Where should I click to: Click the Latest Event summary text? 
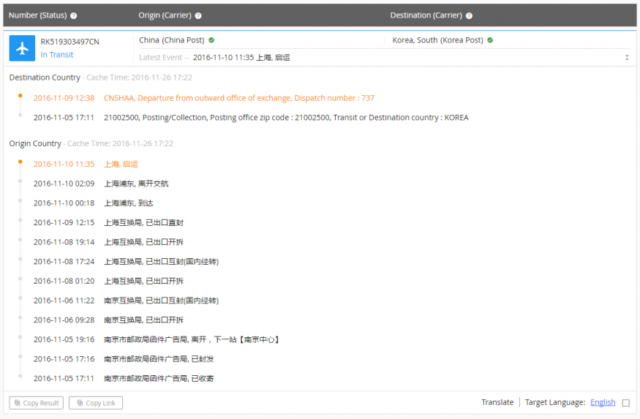click(x=241, y=57)
